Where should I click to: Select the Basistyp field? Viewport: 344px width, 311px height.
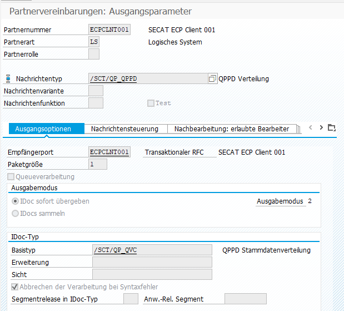[152, 250]
